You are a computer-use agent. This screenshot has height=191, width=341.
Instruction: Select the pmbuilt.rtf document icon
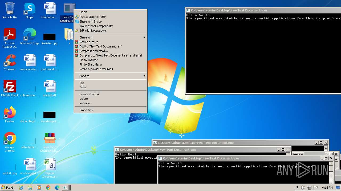point(50,89)
